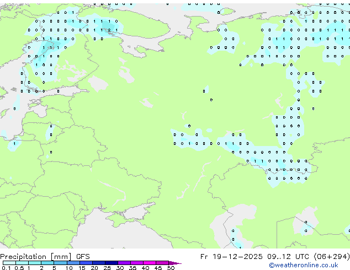
Task: Click the 25 legend scale label
Action: (x=107, y=268)
